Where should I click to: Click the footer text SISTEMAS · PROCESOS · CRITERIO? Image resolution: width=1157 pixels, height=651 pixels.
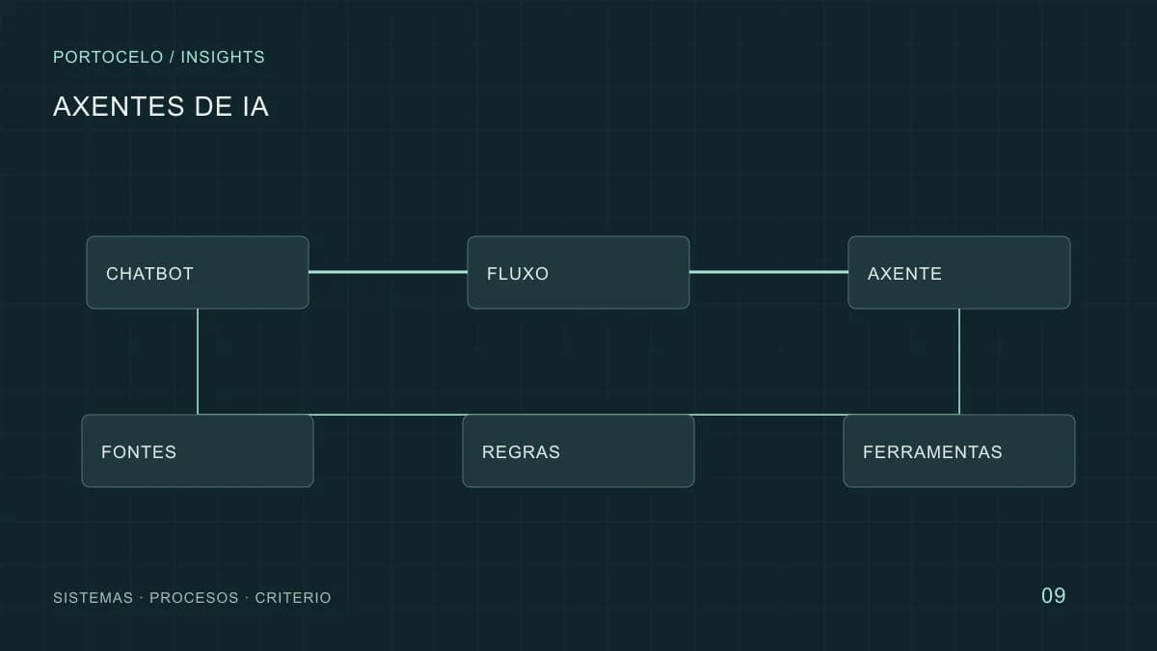pos(192,598)
